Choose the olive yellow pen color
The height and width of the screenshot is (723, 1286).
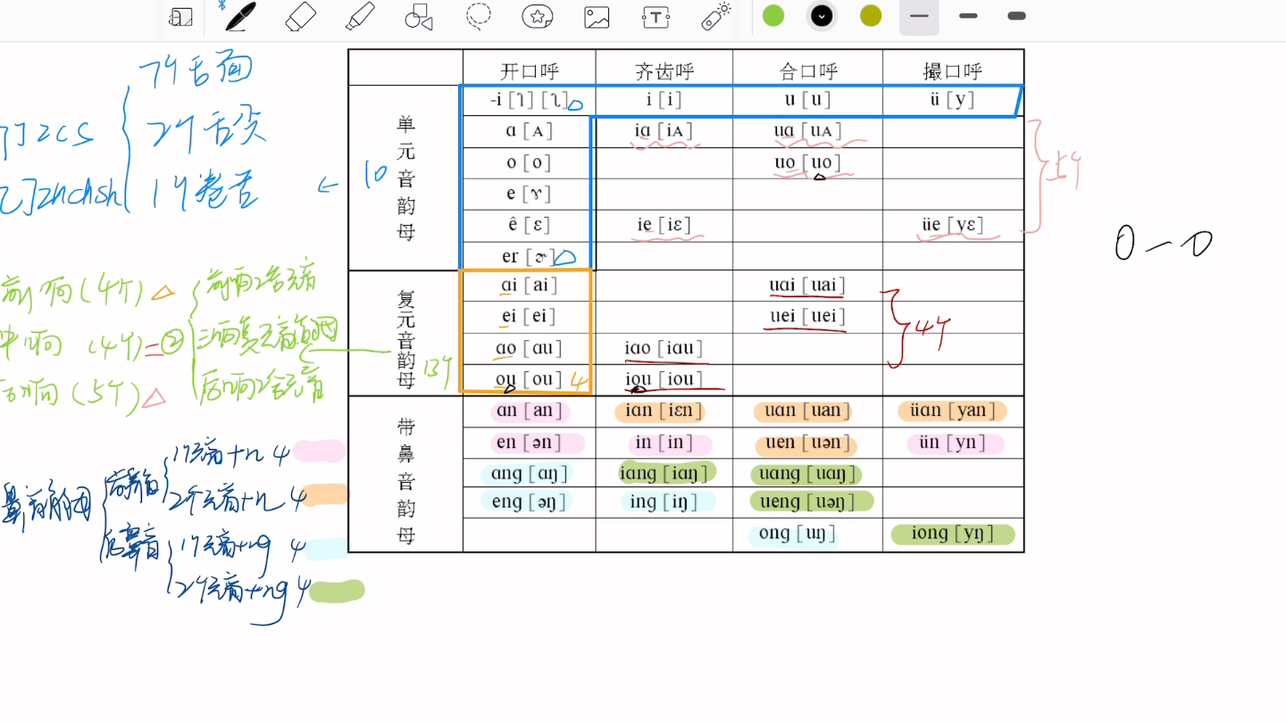(x=871, y=15)
